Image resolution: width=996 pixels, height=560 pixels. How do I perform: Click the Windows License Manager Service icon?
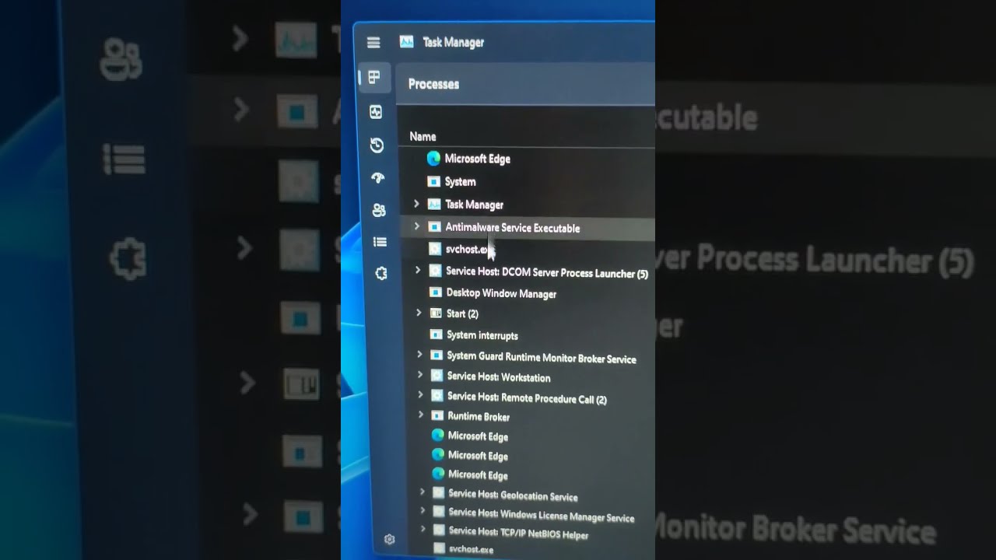point(439,512)
